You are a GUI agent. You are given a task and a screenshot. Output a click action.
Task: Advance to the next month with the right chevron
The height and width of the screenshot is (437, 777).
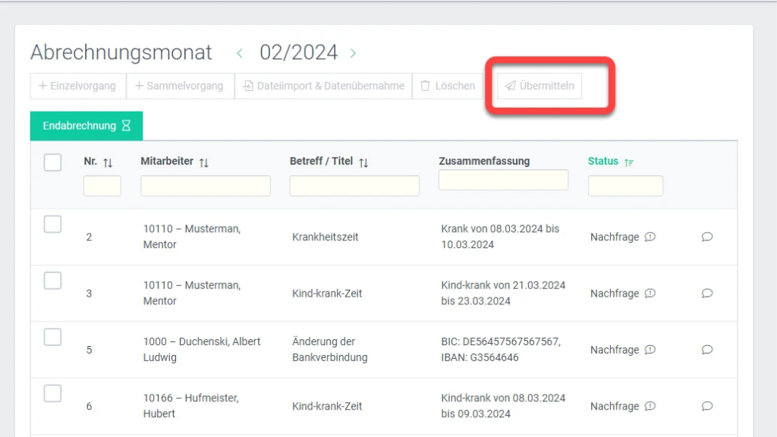352,52
